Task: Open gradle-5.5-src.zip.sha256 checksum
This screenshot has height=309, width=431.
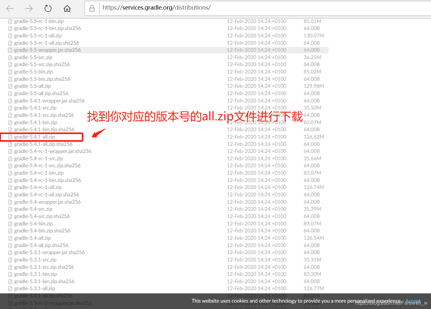Action: [42, 64]
